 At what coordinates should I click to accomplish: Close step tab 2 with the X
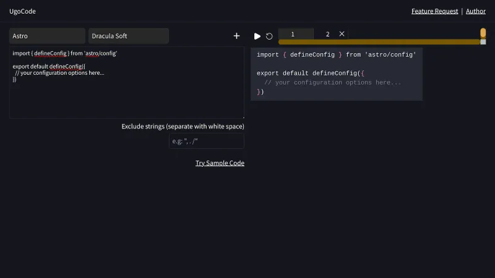(x=342, y=34)
